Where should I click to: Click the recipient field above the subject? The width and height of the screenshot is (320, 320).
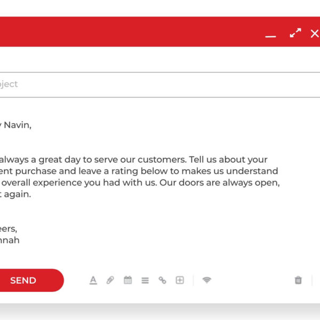click(x=160, y=60)
